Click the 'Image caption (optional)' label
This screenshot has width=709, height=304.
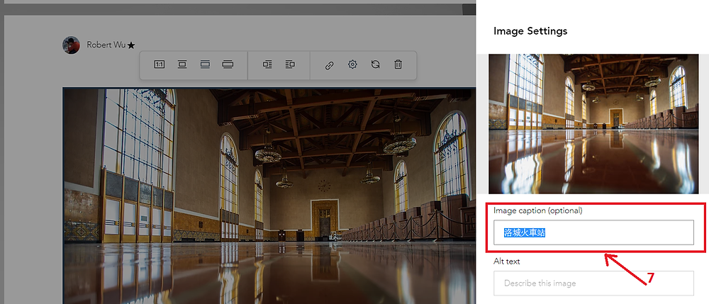(x=537, y=210)
